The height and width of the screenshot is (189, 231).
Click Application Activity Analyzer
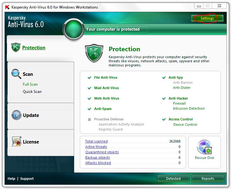121,124
